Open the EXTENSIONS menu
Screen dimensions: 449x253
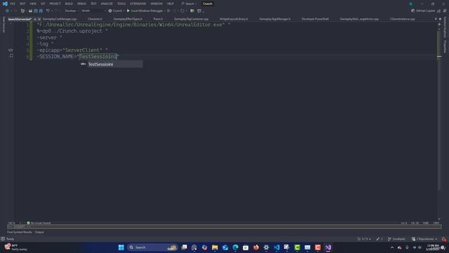[x=138, y=4]
